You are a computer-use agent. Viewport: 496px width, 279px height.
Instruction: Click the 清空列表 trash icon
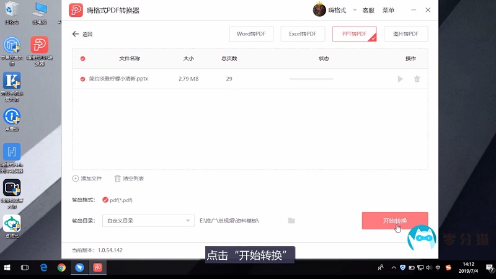(x=117, y=179)
